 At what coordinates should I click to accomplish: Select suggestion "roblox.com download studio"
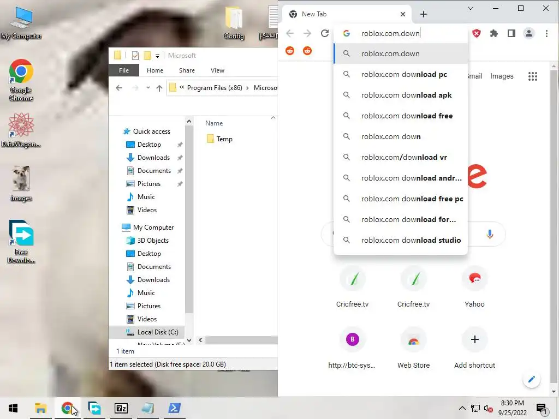400,240
